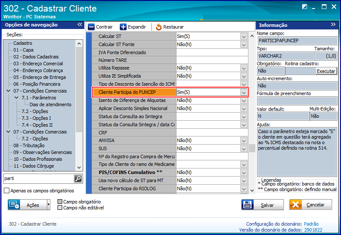This screenshot has width=341, height=235.
Task: Select Cadastro root tree item
Action: [x=23, y=43]
